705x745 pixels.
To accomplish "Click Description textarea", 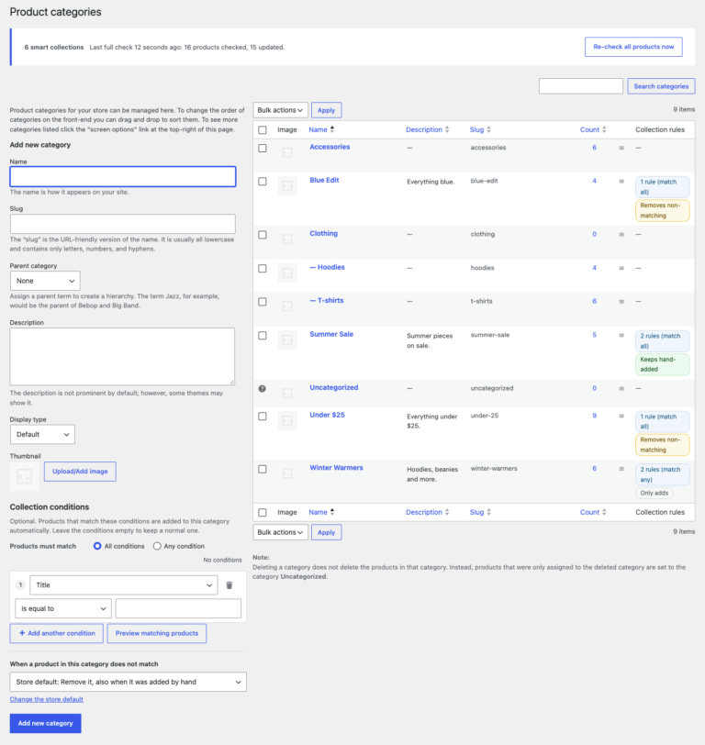I will click(x=122, y=356).
